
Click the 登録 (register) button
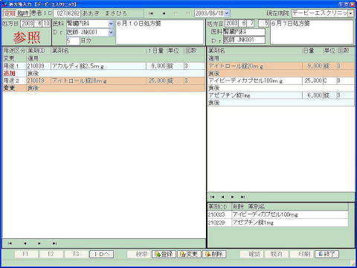[164, 254]
